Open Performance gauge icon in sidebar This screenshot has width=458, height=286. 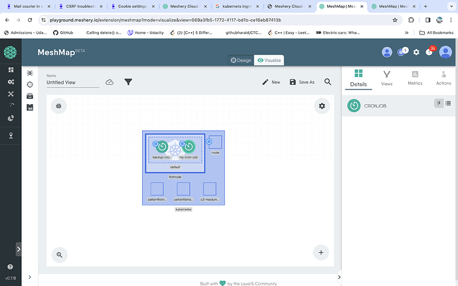11,105
